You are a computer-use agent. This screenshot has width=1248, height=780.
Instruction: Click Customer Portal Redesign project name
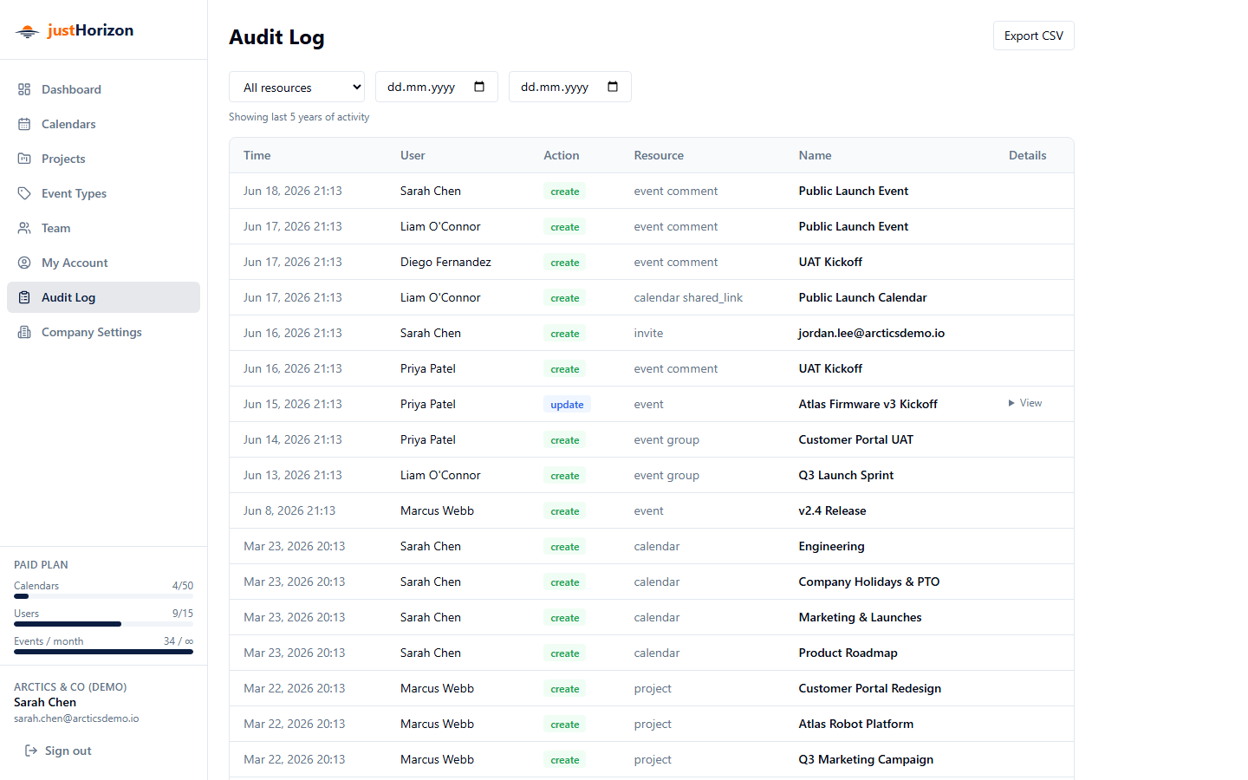pos(869,688)
